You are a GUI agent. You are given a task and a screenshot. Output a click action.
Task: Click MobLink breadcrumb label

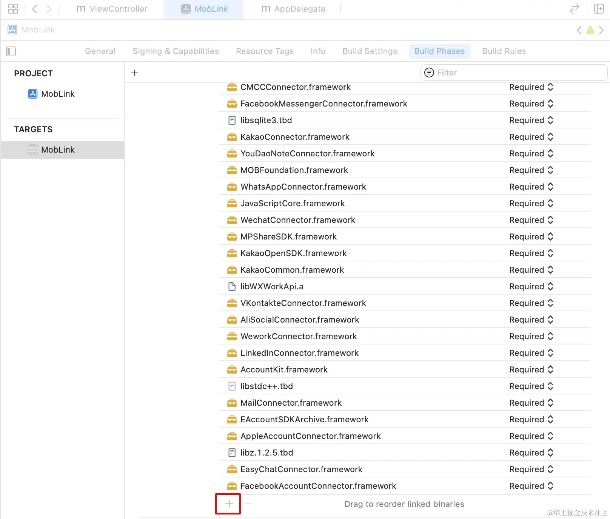click(38, 30)
